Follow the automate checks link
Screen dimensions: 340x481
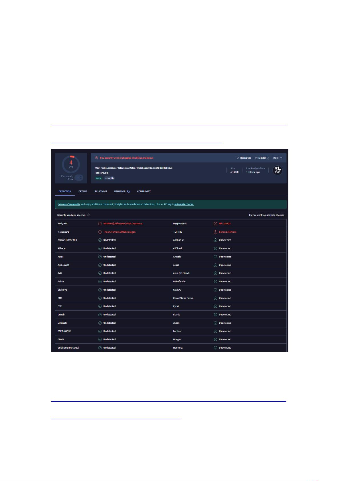tap(184, 204)
